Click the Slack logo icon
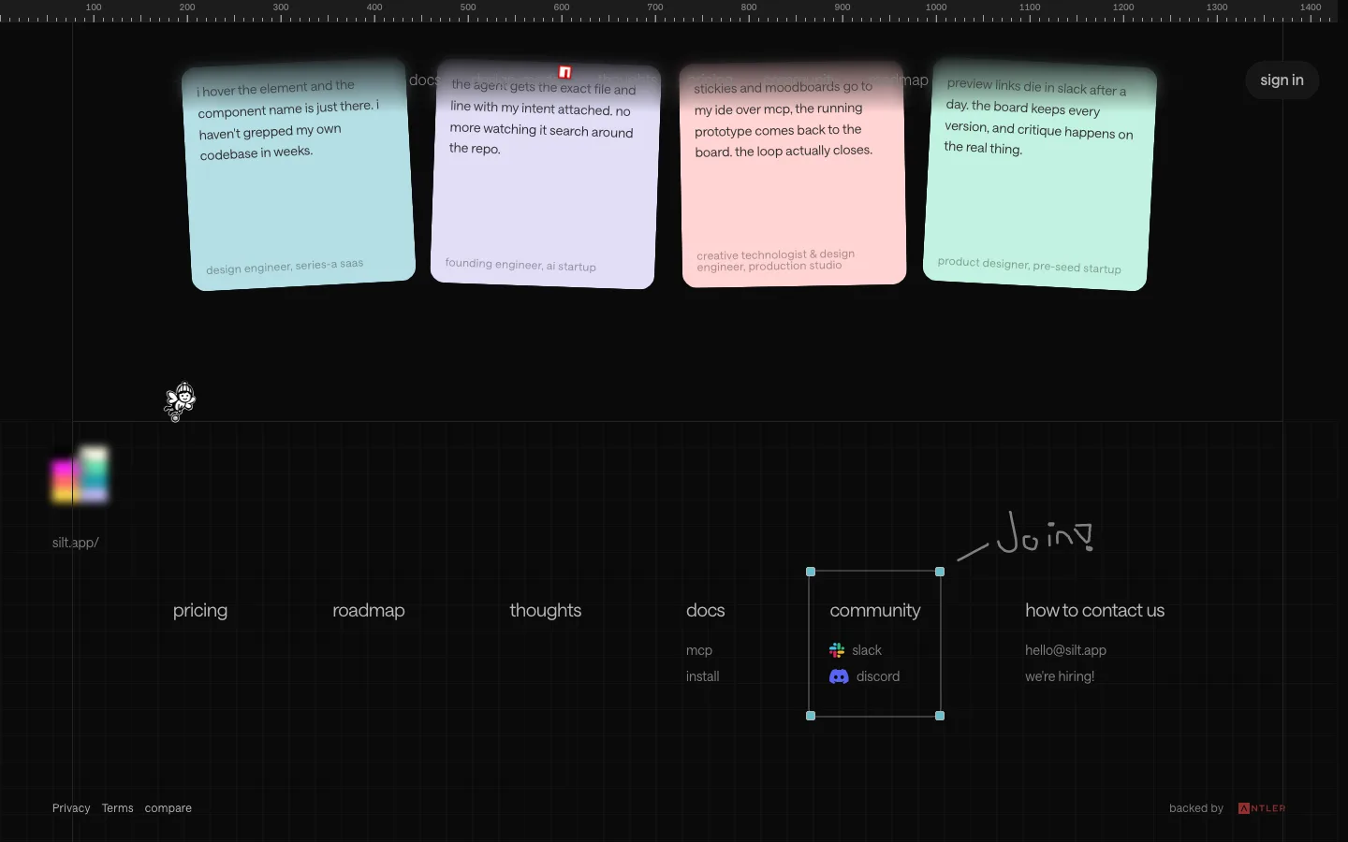Image resolution: width=1348 pixels, height=842 pixels. tap(837, 650)
